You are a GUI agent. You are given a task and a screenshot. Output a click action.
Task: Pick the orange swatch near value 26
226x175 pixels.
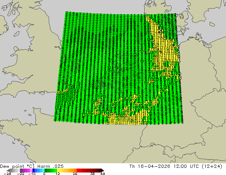(x=75, y=170)
